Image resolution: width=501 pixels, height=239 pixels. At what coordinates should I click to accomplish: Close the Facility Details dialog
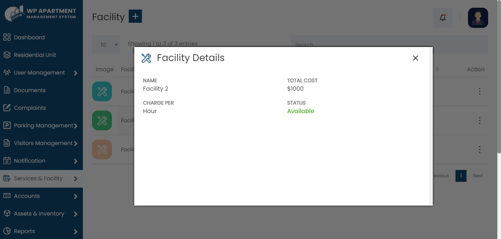coord(415,58)
